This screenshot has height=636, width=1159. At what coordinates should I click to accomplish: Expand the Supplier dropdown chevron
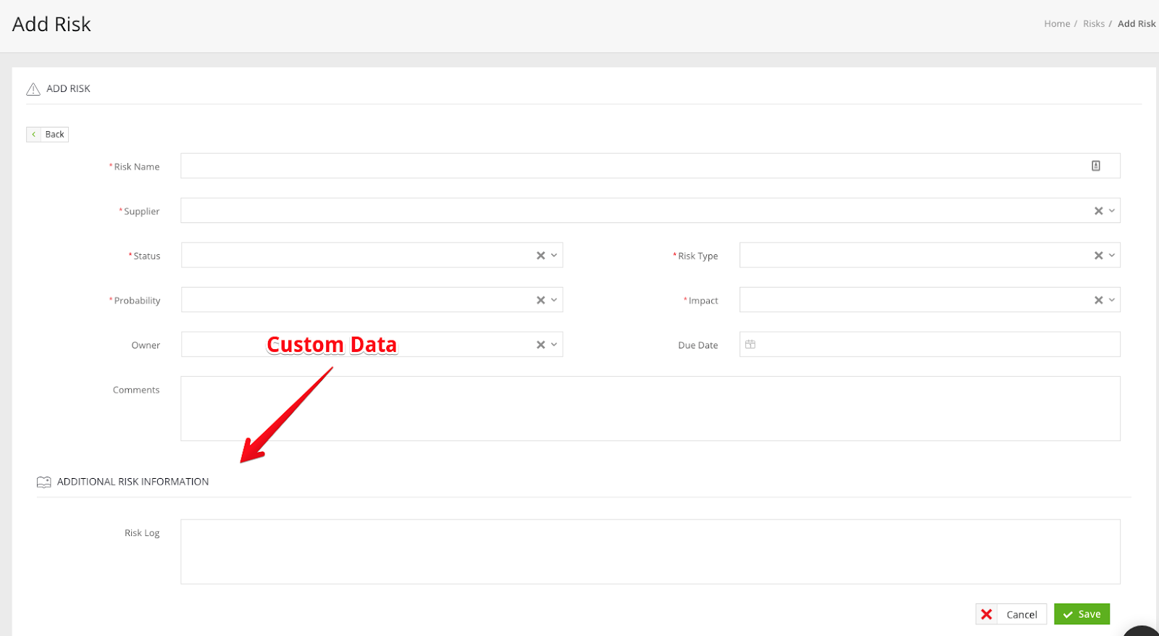1112,211
